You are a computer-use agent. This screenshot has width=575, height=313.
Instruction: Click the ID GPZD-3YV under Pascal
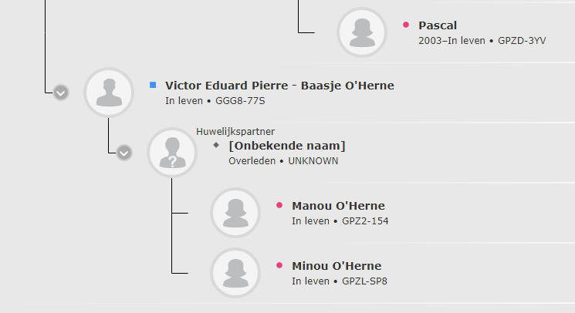click(x=522, y=41)
